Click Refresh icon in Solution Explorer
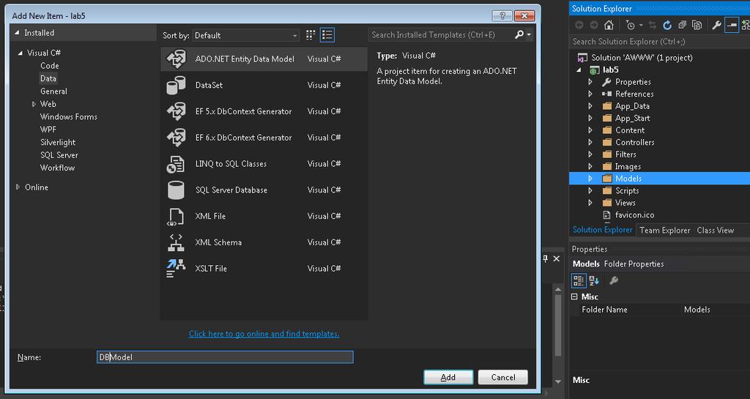 tap(667, 26)
